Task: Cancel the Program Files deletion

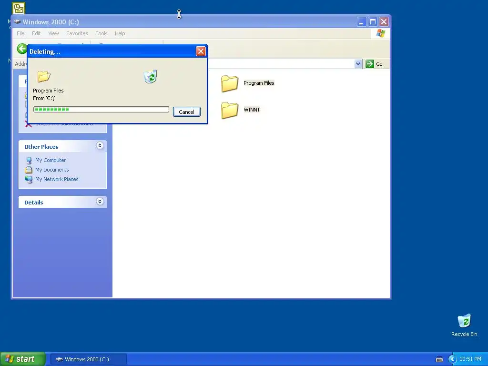Action: 186,112
